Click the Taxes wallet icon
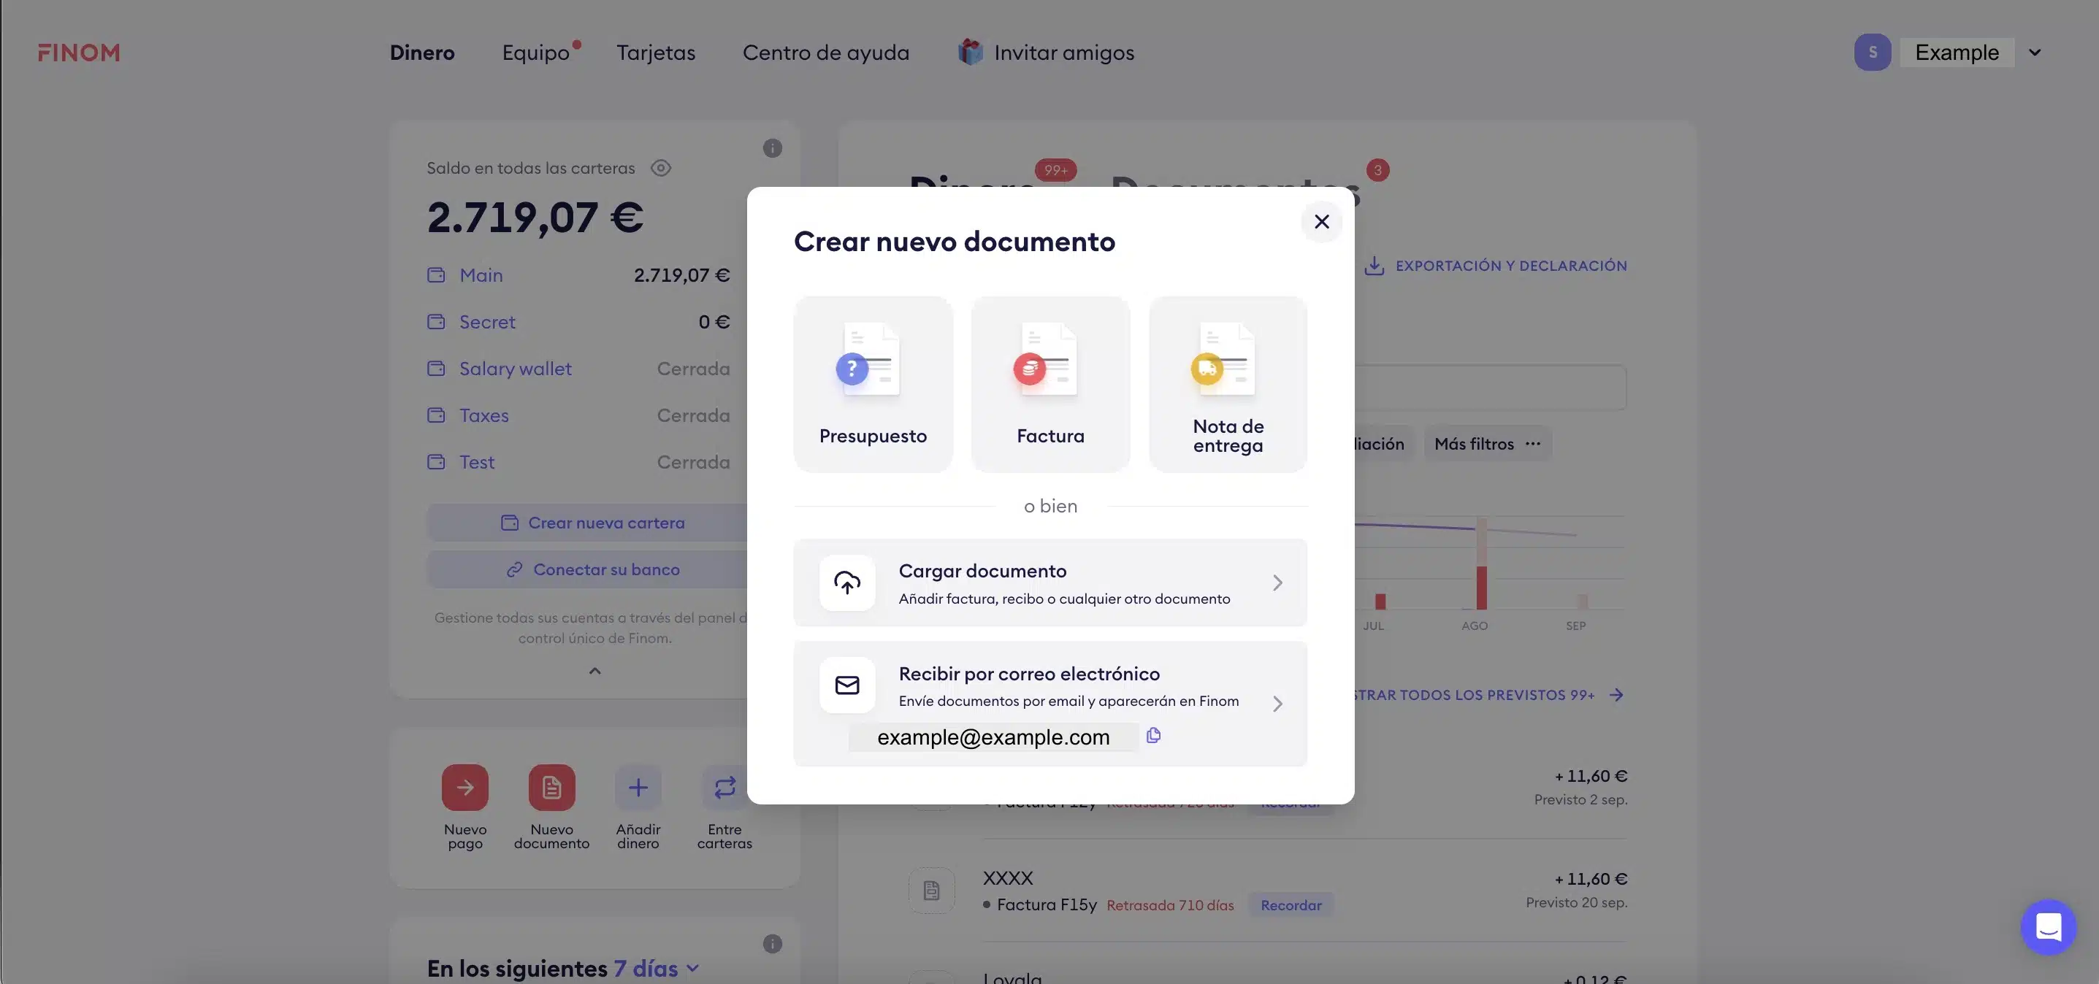The height and width of the screenshot is (984, 2099). 436,415
